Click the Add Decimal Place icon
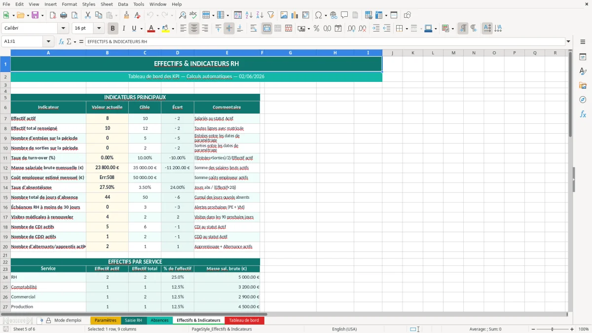This screenshot has width=592, height=333. (352, 29)
